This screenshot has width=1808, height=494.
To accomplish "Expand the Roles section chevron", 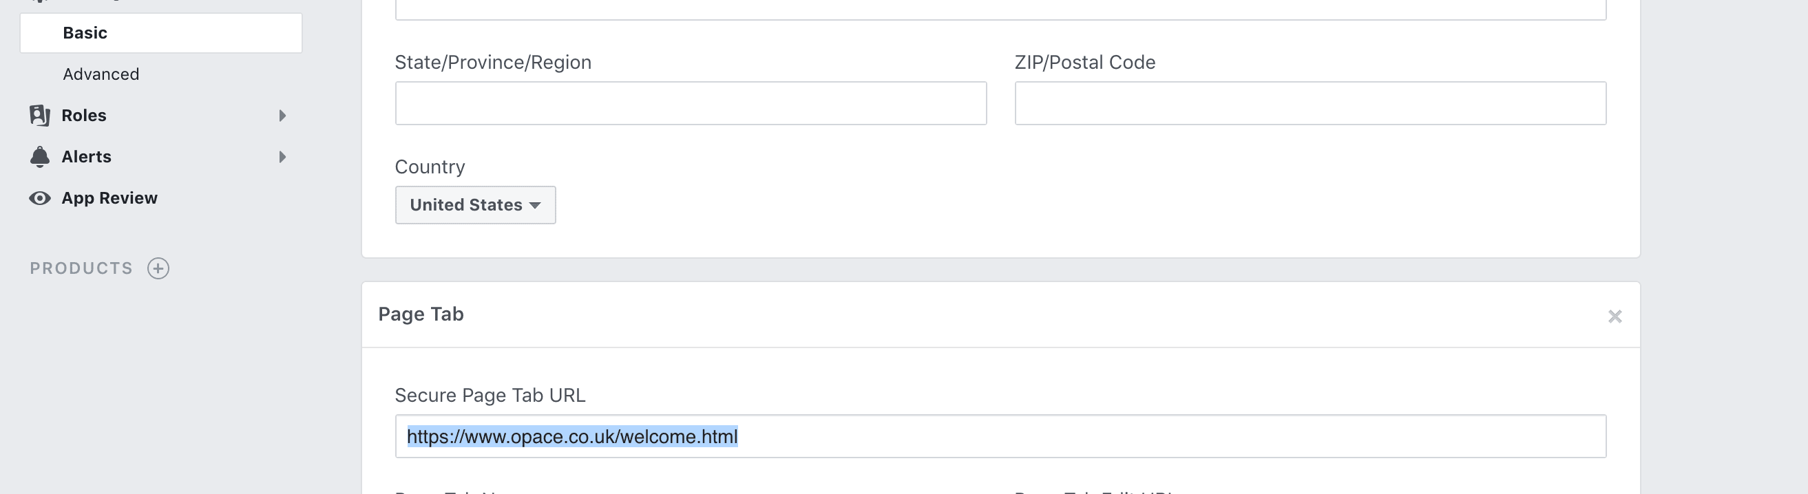I will pyautogui.click(x=284, y=115).
